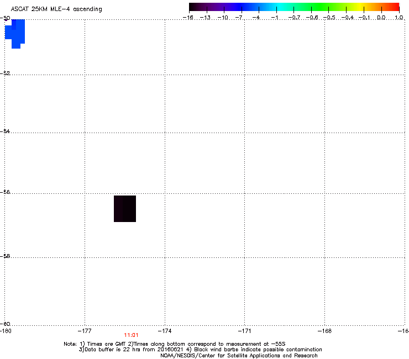The width and height of the screenshot is (409, 359).
Task: Click the '-56' latitude axis label
Action: point(5,192)
